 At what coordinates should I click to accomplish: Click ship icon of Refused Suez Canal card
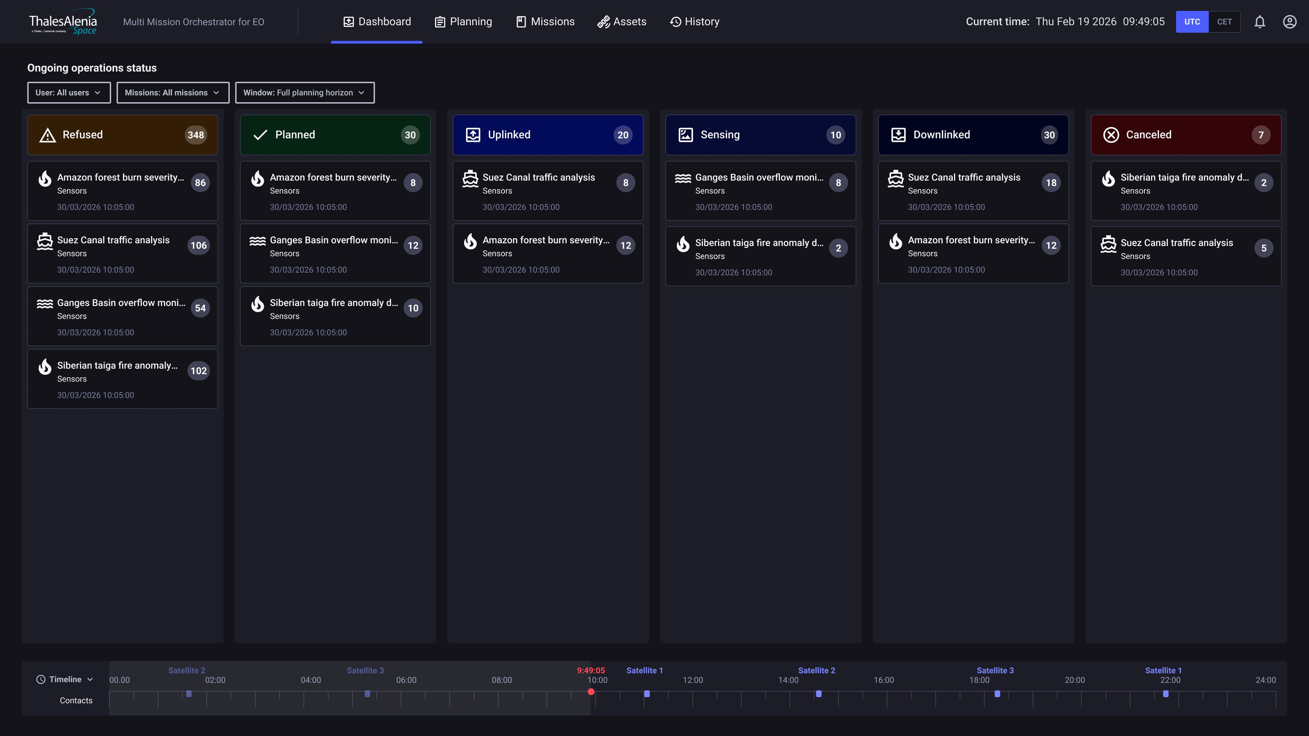tap(45, 241)
